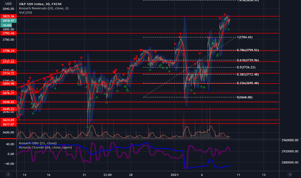
Task: Click the 3800.00 price axis value
Action: [x=8, y=29]
